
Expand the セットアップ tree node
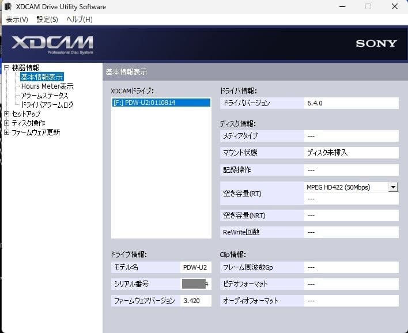pyautogui.click(x=7, y=113)
